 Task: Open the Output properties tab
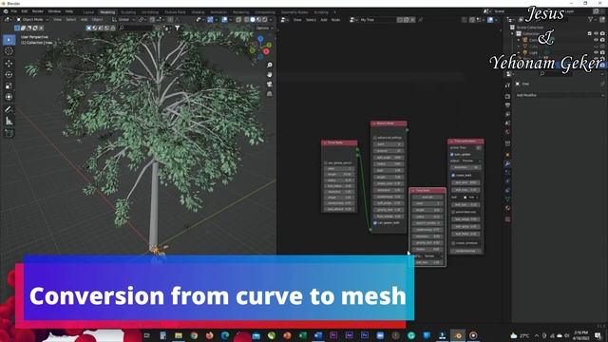507,105
